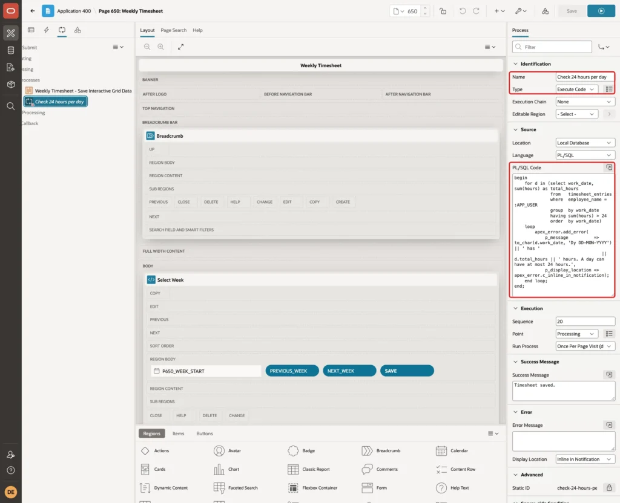Open Point quick pick list icon

609,334
